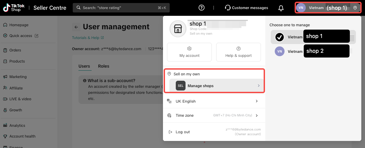Screen dimensions: 365x148
Task: Click the Analytics bar chart icon
Action: (5, 125)
